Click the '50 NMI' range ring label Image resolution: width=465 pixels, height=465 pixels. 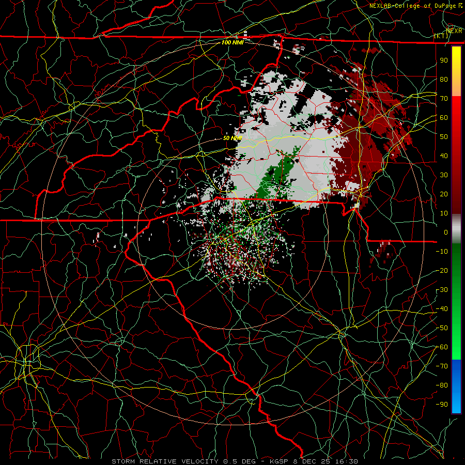tap(233, 138)
